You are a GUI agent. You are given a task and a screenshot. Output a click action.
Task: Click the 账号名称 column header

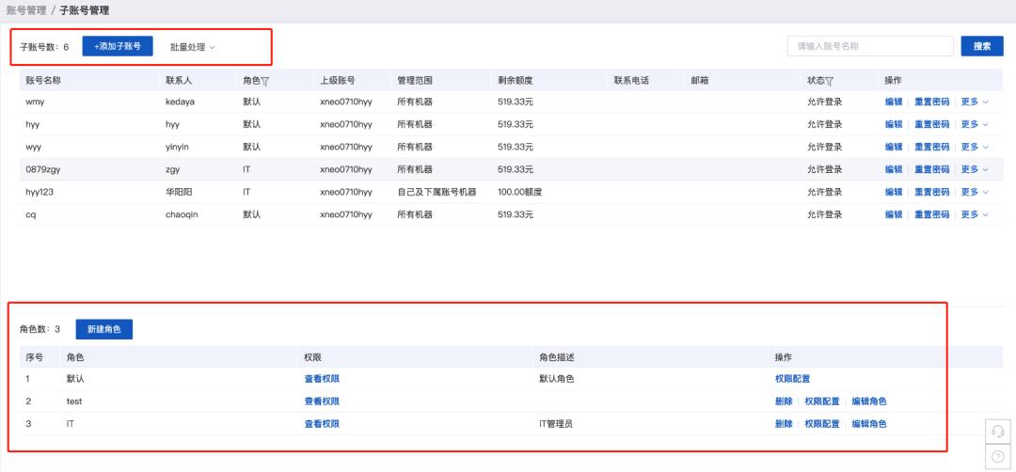point(43,81)
